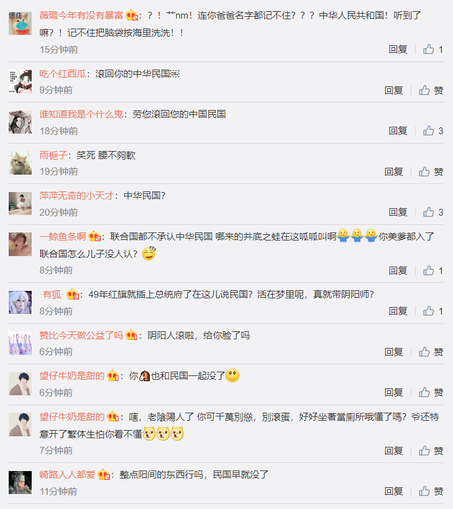Click the cat avatar of 雨栀子
This screenshot has height=509, width=453.
(20, 163)
